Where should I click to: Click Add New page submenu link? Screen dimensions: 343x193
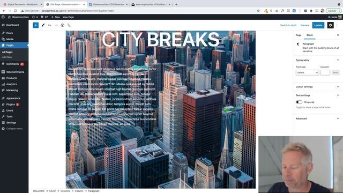(x=7, y=57)
